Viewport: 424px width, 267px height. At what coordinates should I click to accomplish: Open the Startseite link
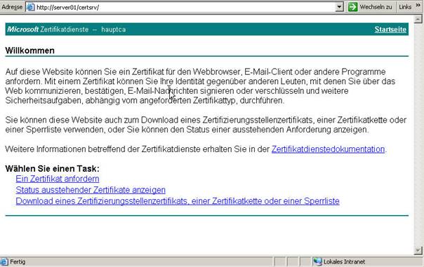390,29
